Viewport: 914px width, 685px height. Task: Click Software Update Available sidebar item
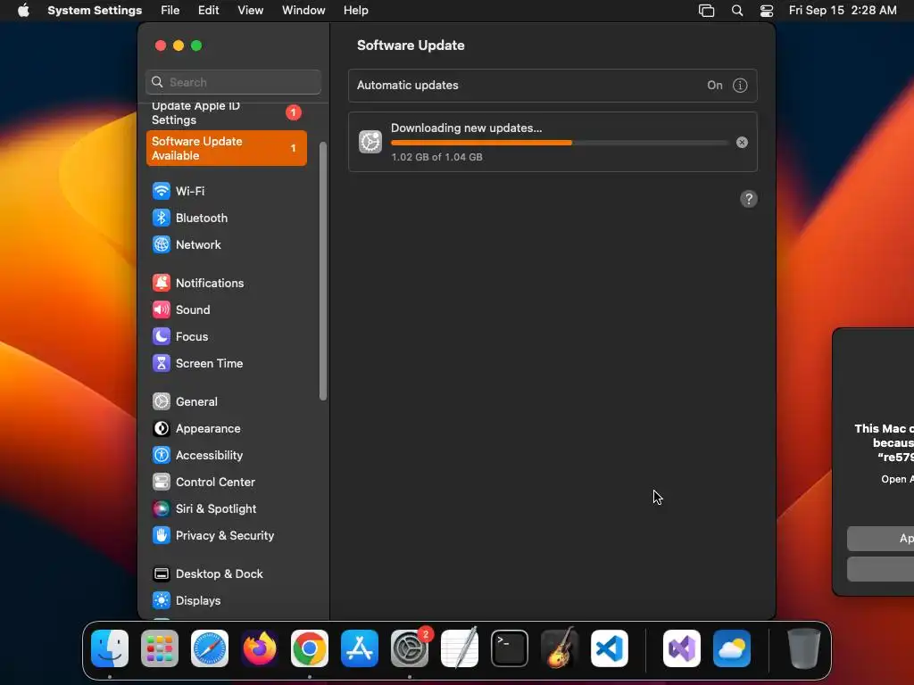(226, 149)
